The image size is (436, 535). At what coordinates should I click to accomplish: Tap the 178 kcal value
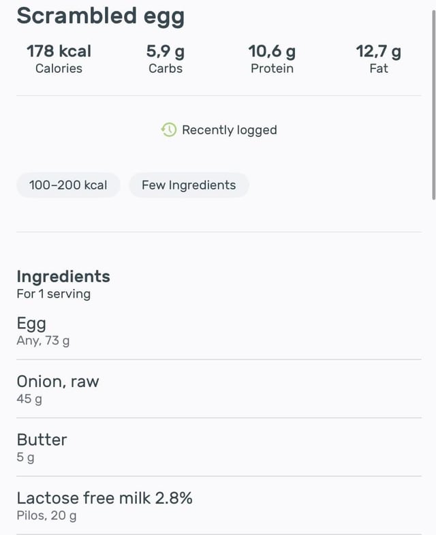(x=59, y=51)
